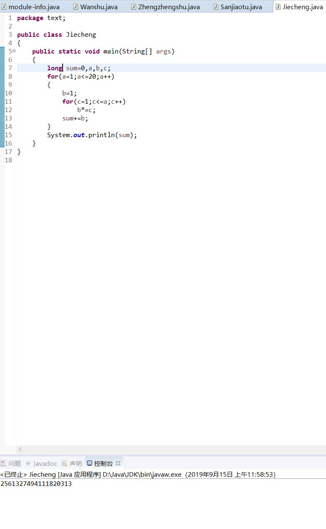Image resolution: width=326 pixels, height=529 pixels.
Task: Open the Wanshu.java editor tab
Action: point(96,7)
